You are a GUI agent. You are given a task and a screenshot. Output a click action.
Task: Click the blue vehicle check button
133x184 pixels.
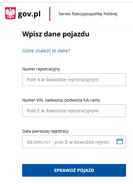pyautogui.click(x=74, y=170)
